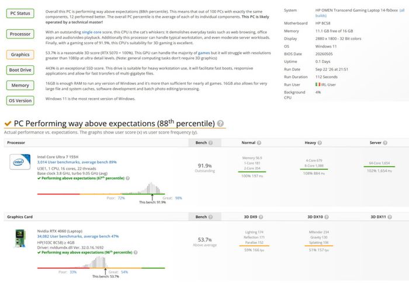
Task: Click the 102% 1,654 Pts Server result
Action: tap(379, 171)
